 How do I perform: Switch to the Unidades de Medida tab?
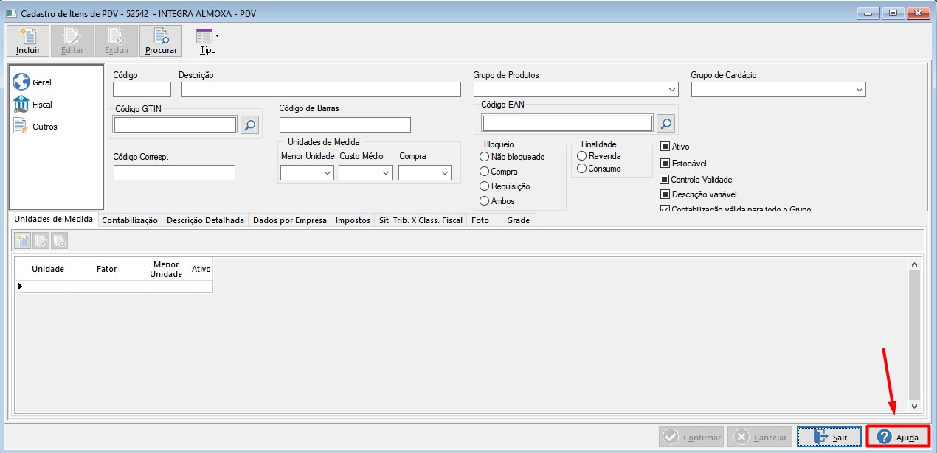[54, 219]
